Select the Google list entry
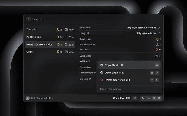 pyautogui.click(x=49, y=52)
